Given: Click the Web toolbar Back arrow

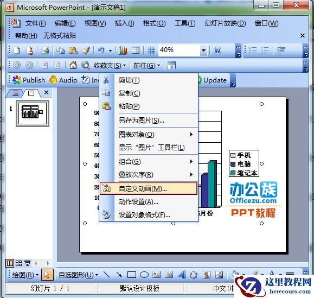Looking at the screenshot, I should click(x=17, y=65).
